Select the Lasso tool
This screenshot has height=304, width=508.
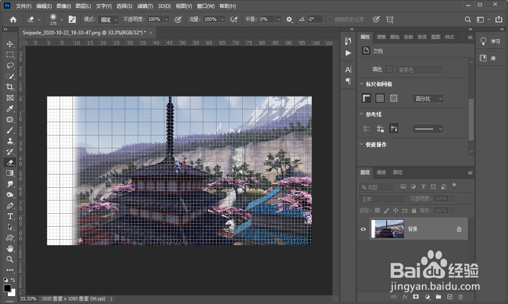click(10, 65)
